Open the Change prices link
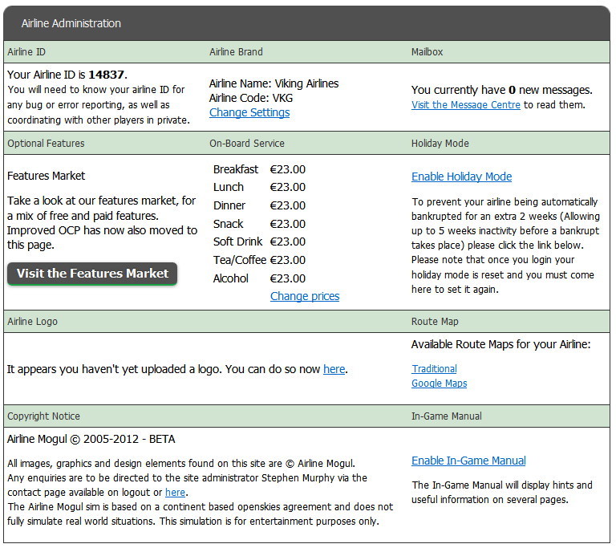 [304, 296]
